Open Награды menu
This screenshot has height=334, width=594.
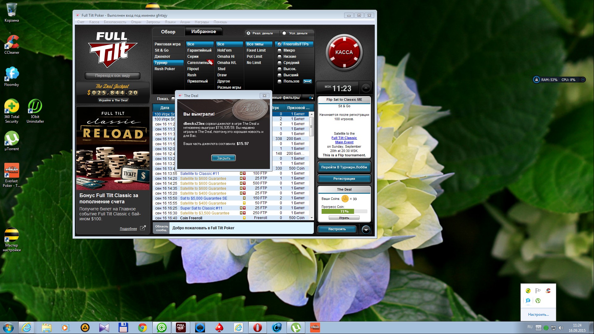pyautogui.click(x=202, y=22)
